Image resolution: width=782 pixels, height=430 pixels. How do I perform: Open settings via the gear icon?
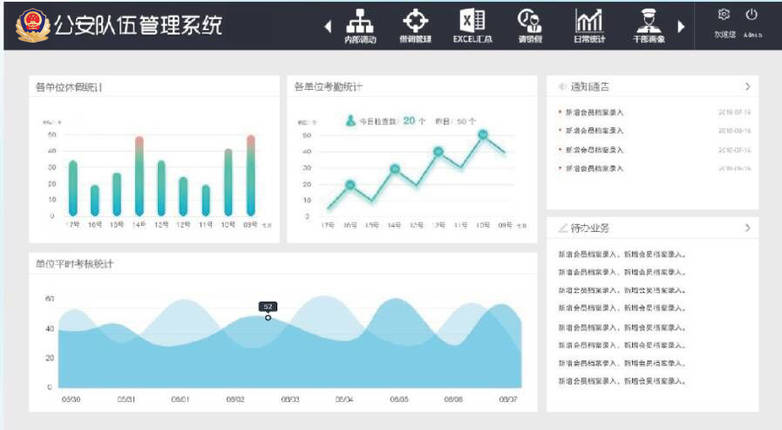723,15
